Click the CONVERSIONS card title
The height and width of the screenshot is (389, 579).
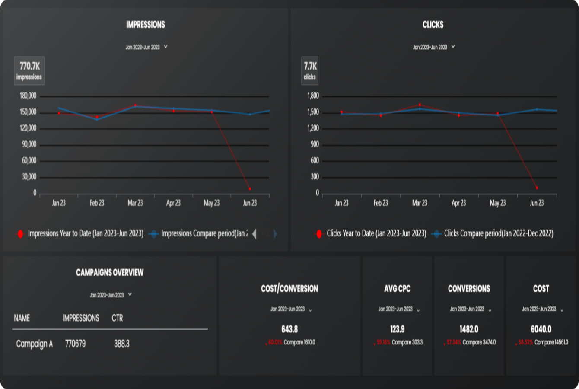[469, 289]
